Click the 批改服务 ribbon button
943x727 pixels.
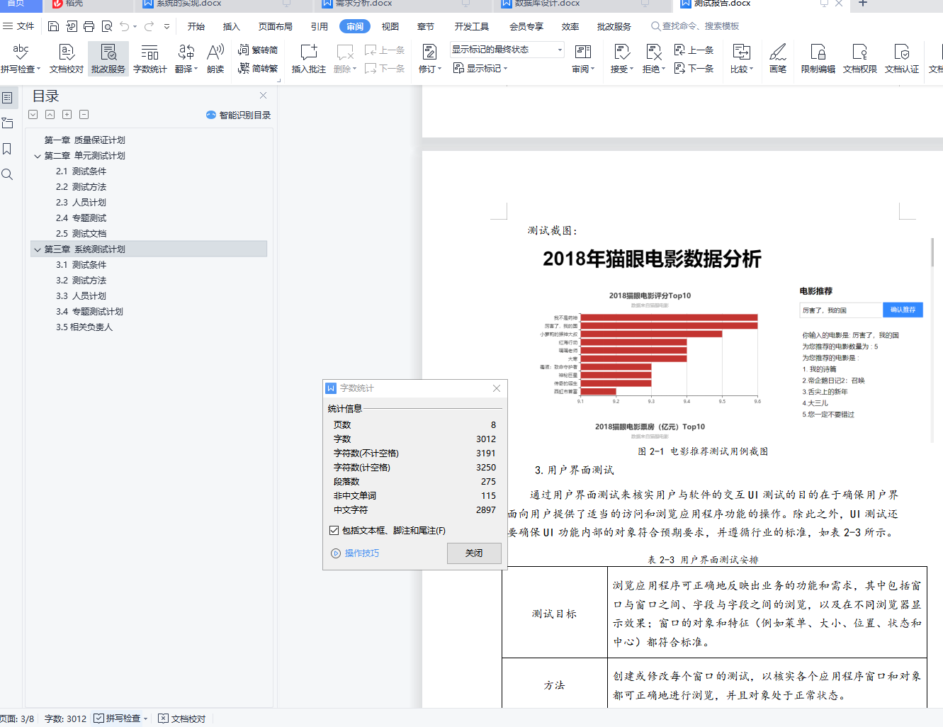pos(108,58)
